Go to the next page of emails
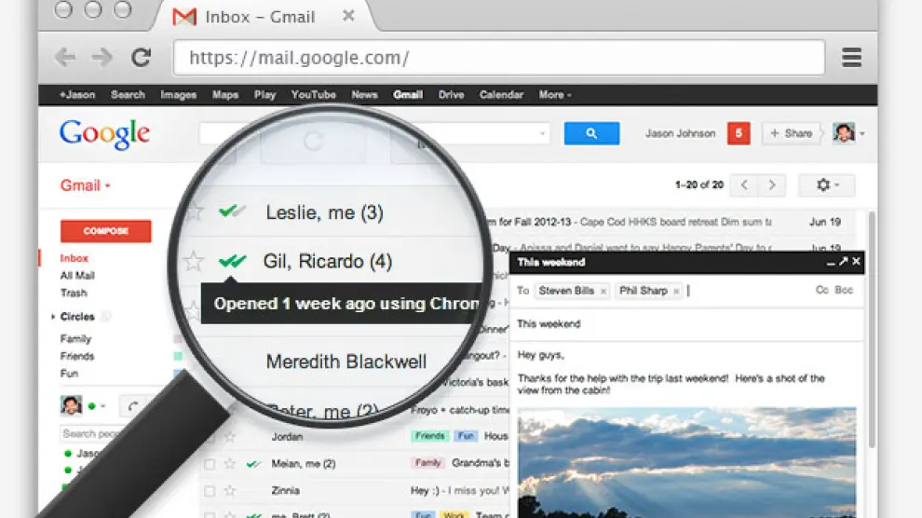 772,185
